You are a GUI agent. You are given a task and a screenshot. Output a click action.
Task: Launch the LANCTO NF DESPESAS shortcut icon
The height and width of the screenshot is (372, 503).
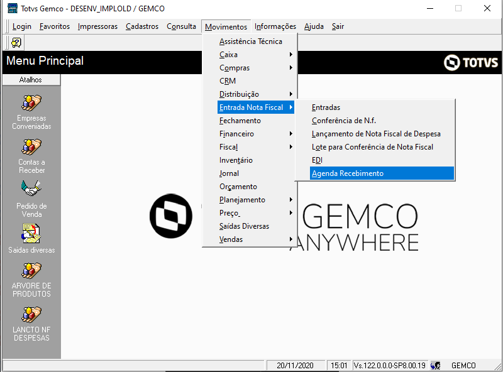pos(31,314)
